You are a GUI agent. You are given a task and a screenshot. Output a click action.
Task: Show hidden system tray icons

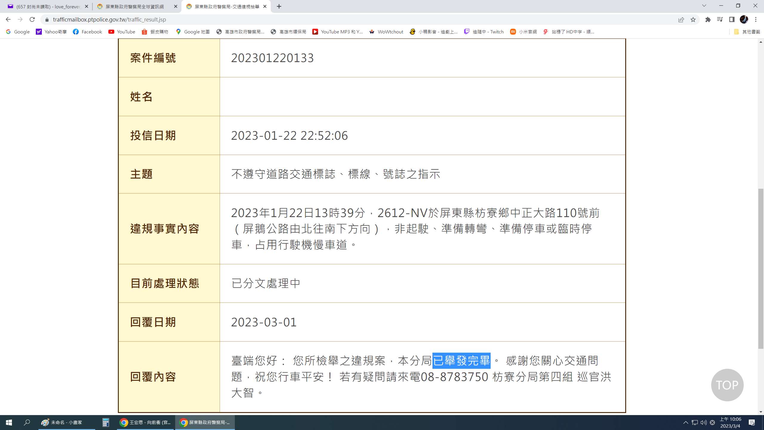click(x=686, y=423)
